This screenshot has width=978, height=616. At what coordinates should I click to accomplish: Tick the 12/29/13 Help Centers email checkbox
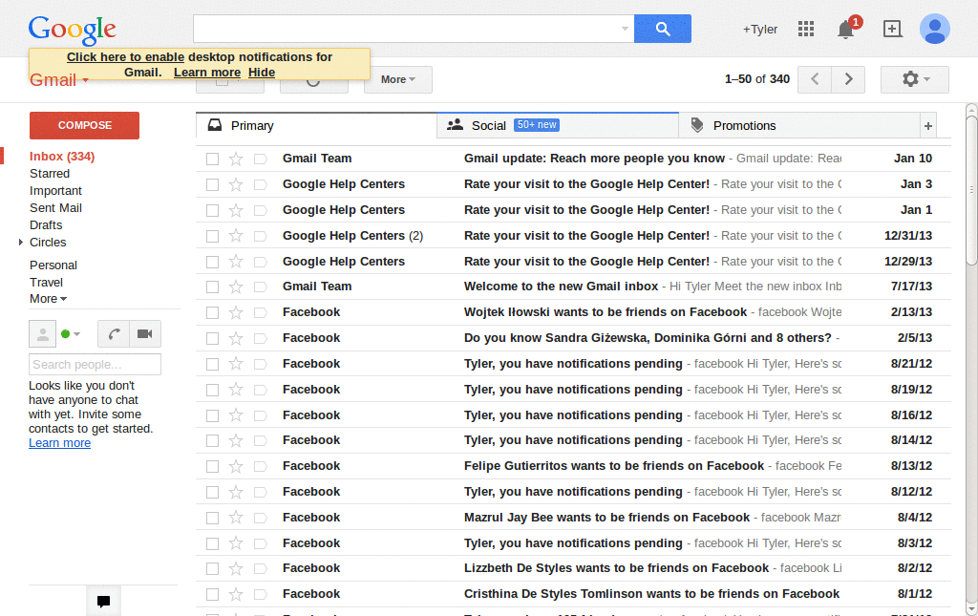click(x=213, y=262)
